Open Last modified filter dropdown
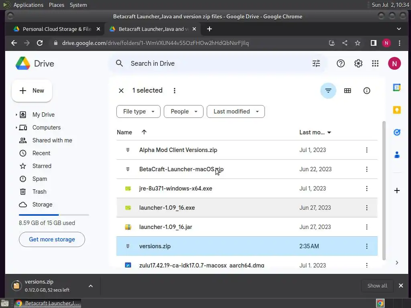Image resolution: width=411 pixels, height=308 pixels. pos(236,111)
